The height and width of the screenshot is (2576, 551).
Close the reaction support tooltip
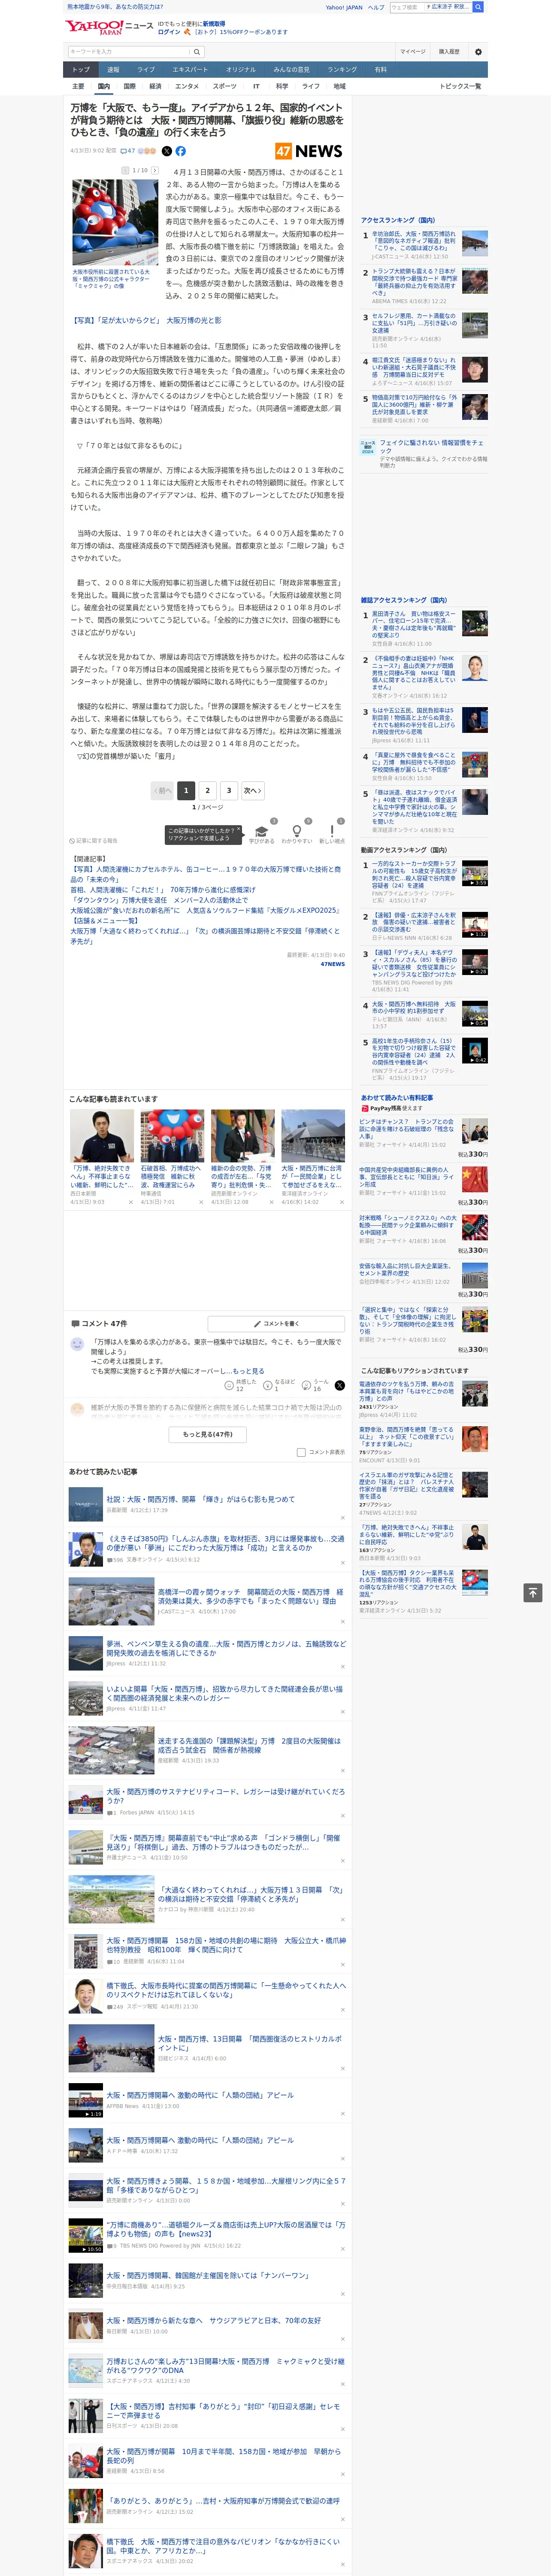[239, 830]
